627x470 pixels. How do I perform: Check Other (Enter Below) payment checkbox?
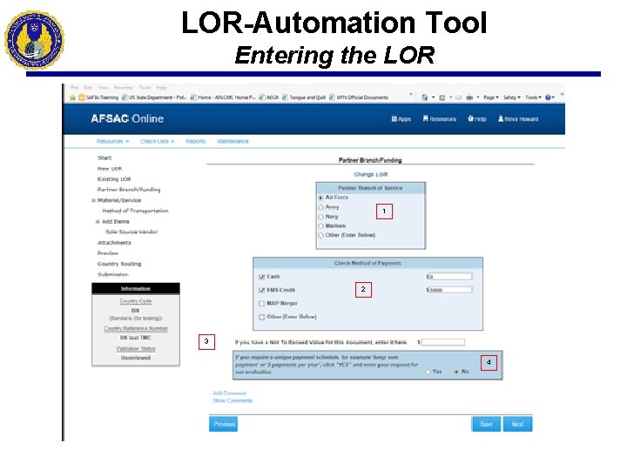262,317
